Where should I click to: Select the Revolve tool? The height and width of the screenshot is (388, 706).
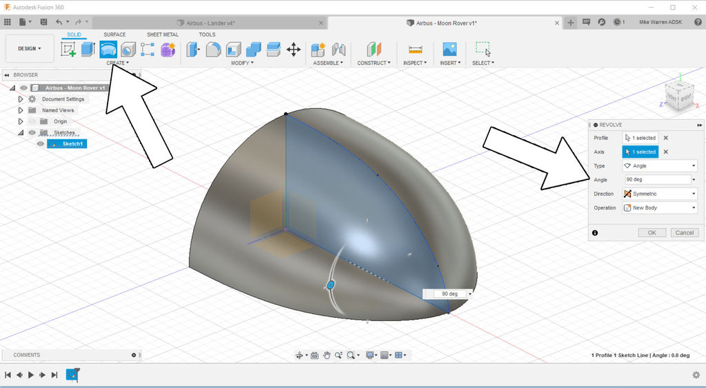pos(108,49)
